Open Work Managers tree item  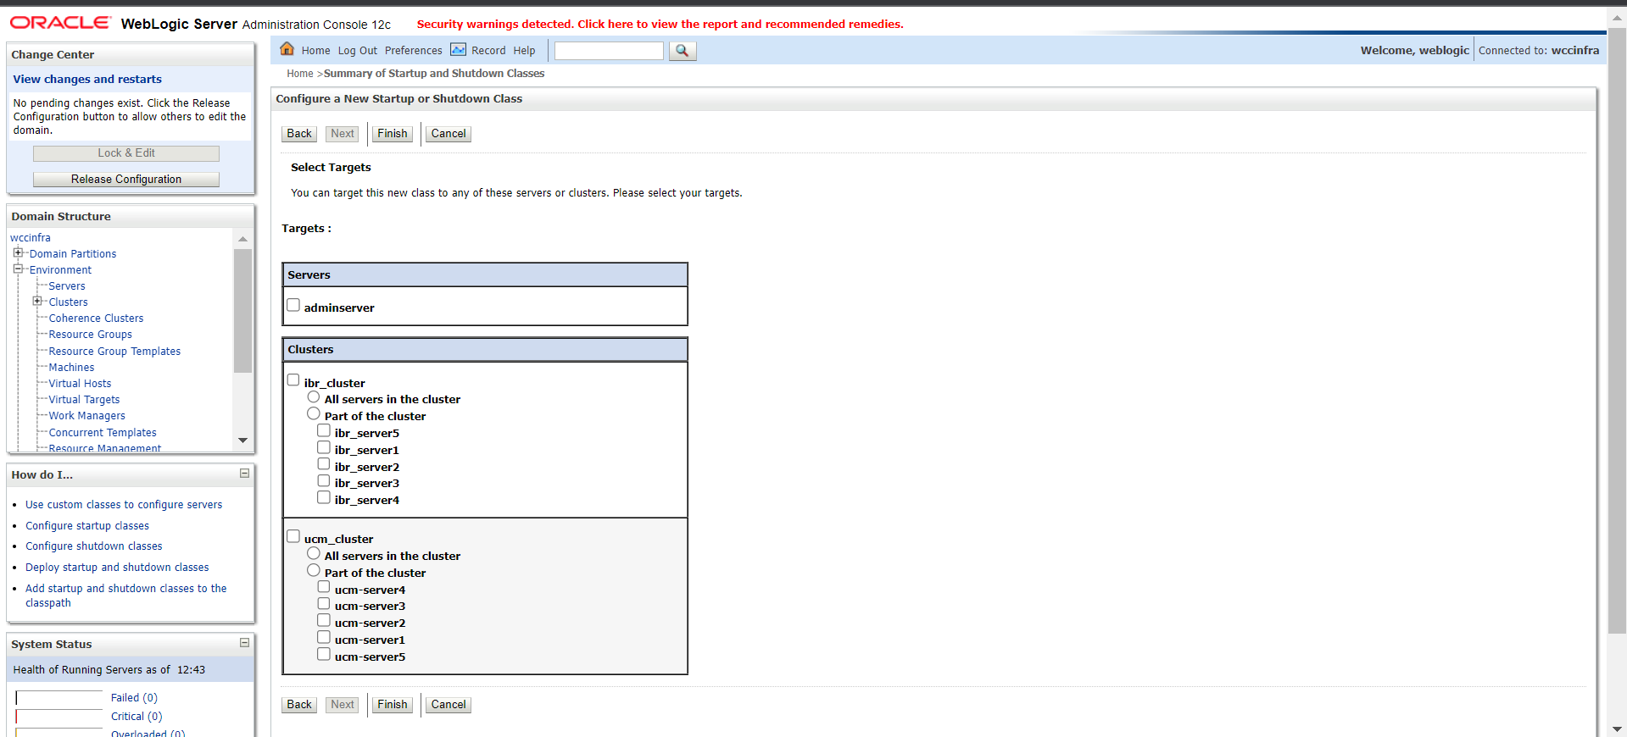pyautogui.click(x=86, y=416)
